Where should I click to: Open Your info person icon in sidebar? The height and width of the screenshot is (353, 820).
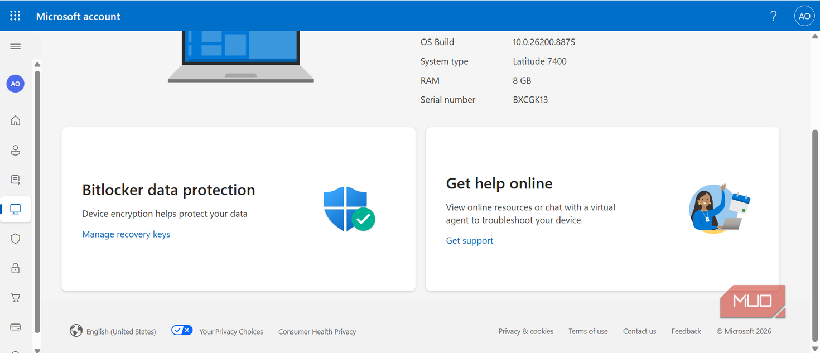[16, 150]
